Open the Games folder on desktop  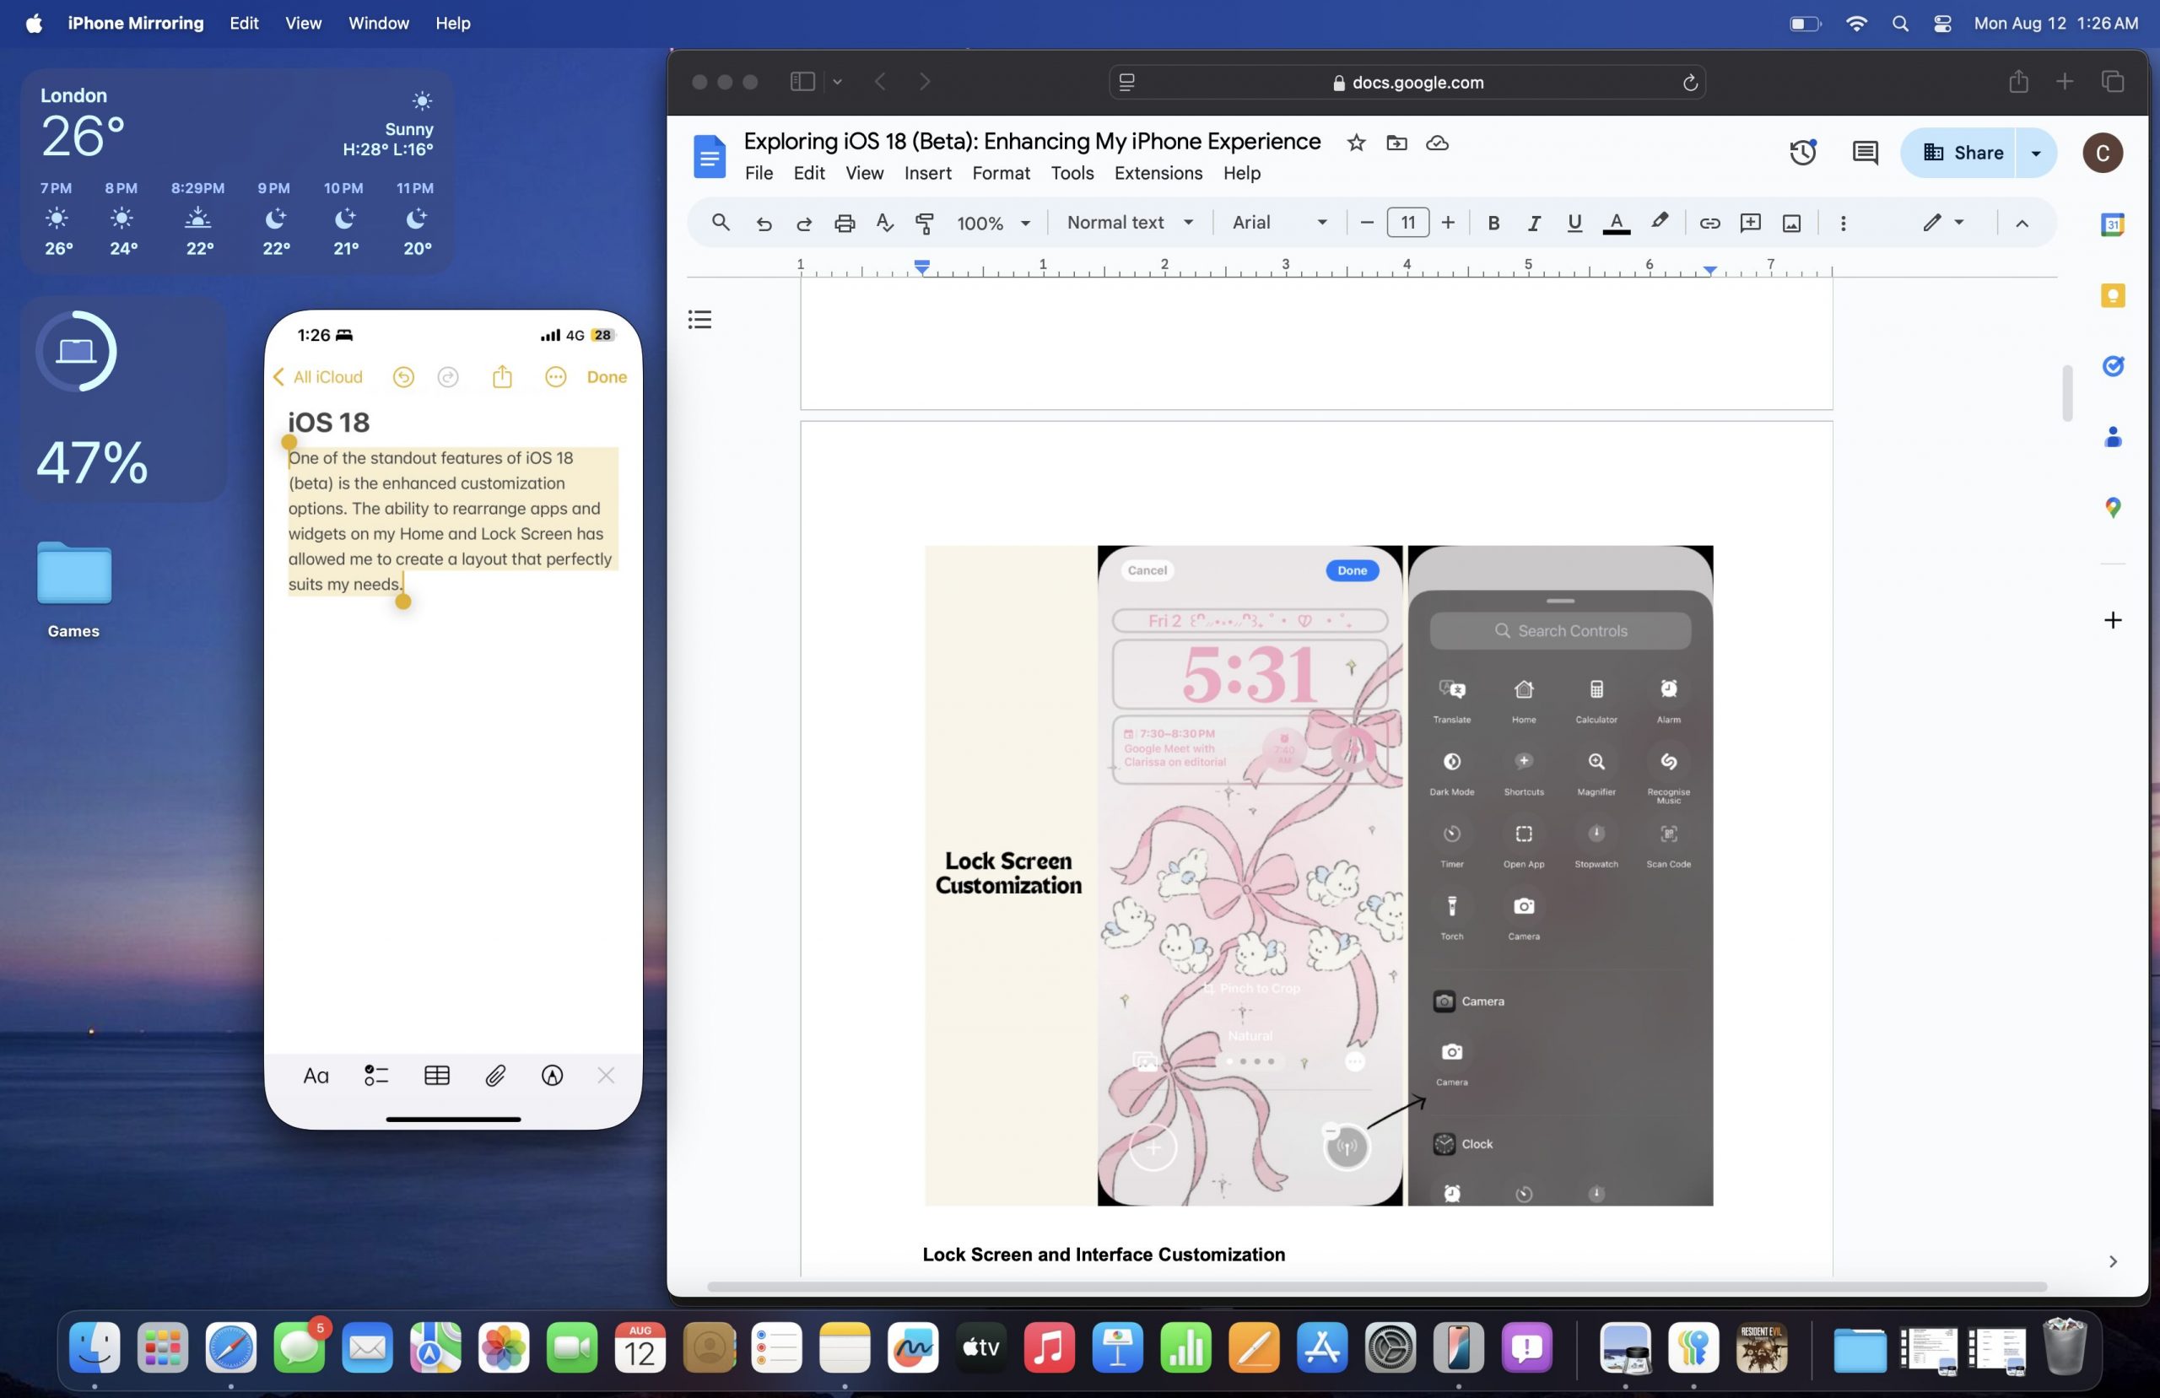[73, 590]
